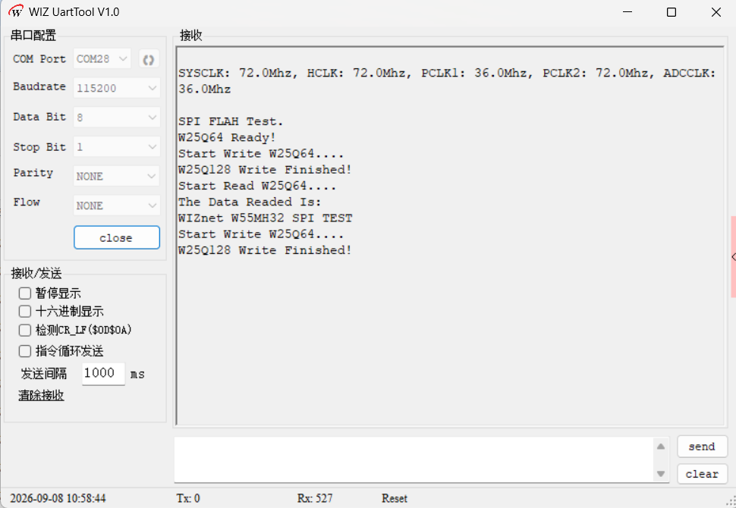Viewport: 736px width, 508px height.
Task: Click the send box scroll up arrow
Action: coord(661,447)
